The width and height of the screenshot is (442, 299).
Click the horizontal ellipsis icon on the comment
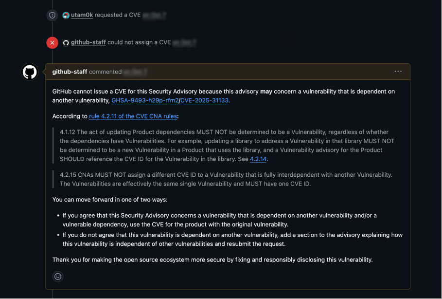(398, 71)
